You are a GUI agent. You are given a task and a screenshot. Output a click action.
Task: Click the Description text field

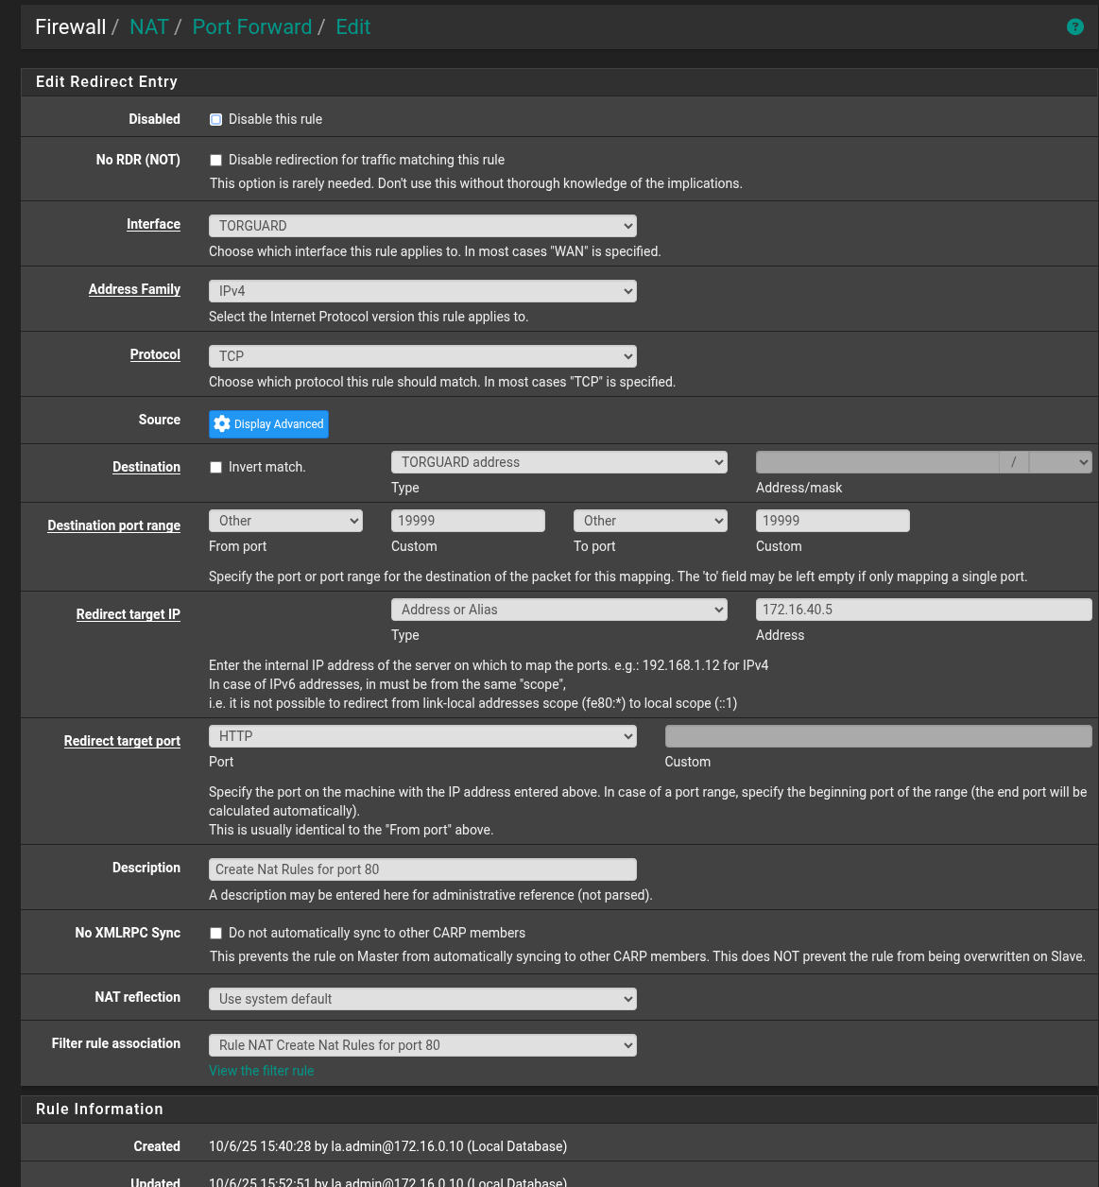tap(421, 869)
